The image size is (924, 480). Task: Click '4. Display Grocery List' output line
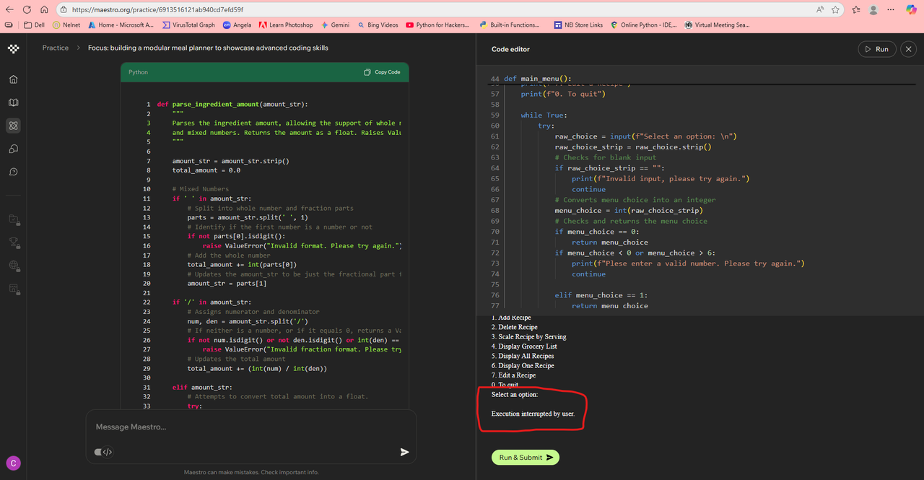point(524,346)
